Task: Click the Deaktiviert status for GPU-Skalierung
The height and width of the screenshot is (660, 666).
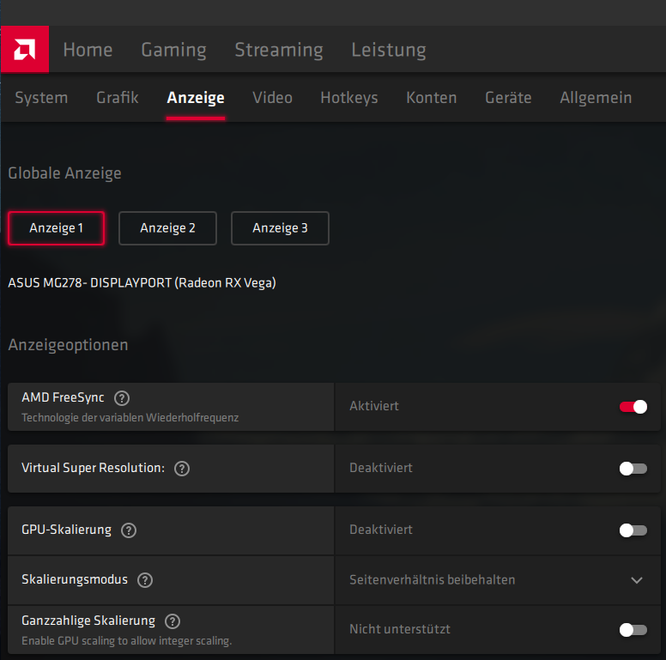Action: (x=380, y=530)
